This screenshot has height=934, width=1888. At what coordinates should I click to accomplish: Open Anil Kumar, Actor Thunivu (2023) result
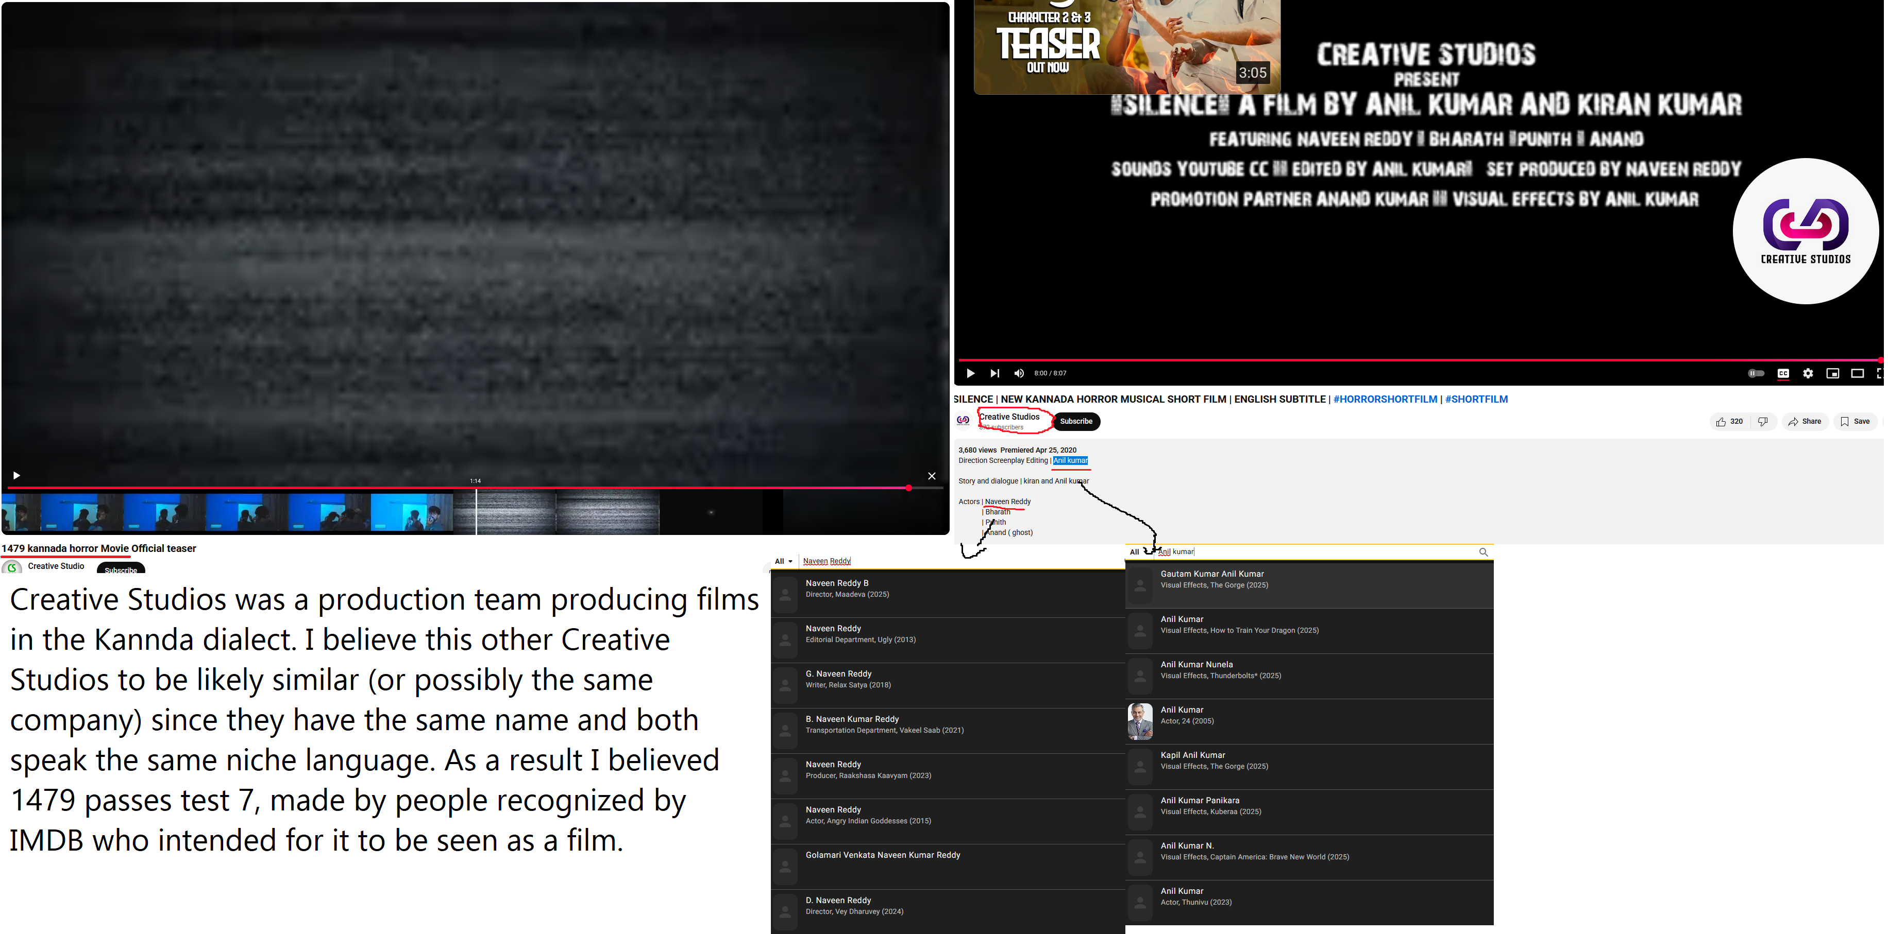click(x=1309, y=903)
